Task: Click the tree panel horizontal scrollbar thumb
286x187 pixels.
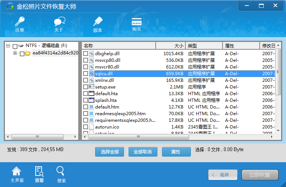Action: (x=38, y=137)
